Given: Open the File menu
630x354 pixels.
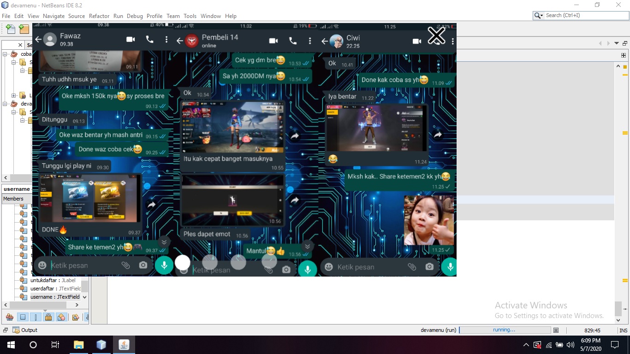Looking at the screenshot, I should click(6, 16).
